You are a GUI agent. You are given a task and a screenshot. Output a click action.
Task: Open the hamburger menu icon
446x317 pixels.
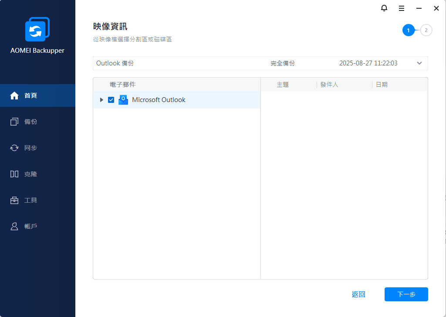click(401, 8)
